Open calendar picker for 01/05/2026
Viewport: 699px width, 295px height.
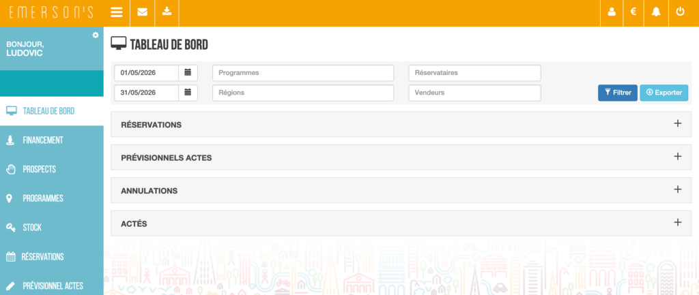point(188,72)
